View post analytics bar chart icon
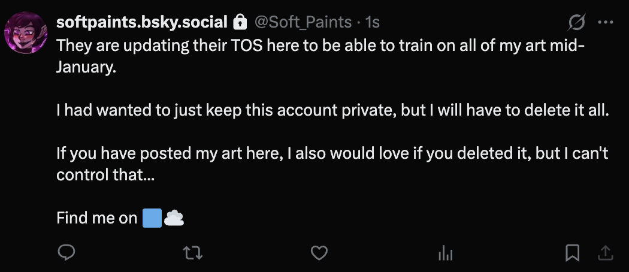This screenshot has width=629, height=272. click(445, 254)
